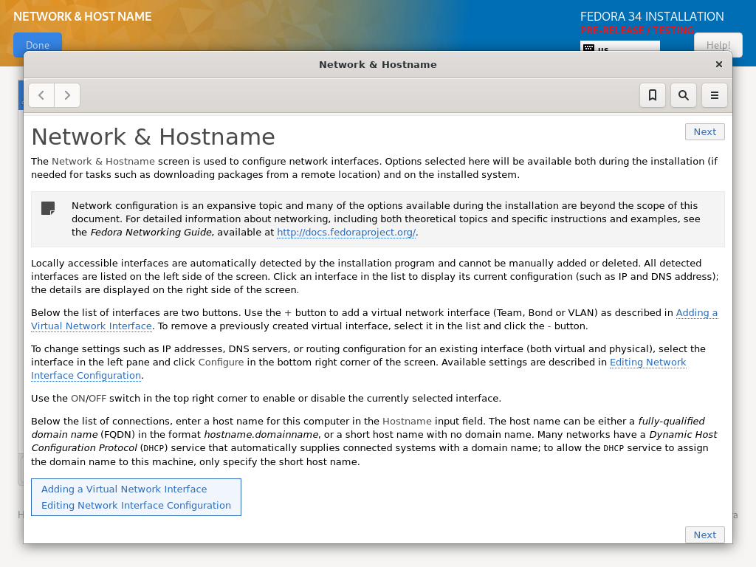The height and width of the screenshot is (567, 756).
Task: Open the hamburger menu in help viewer
Action: coord(715,95)
